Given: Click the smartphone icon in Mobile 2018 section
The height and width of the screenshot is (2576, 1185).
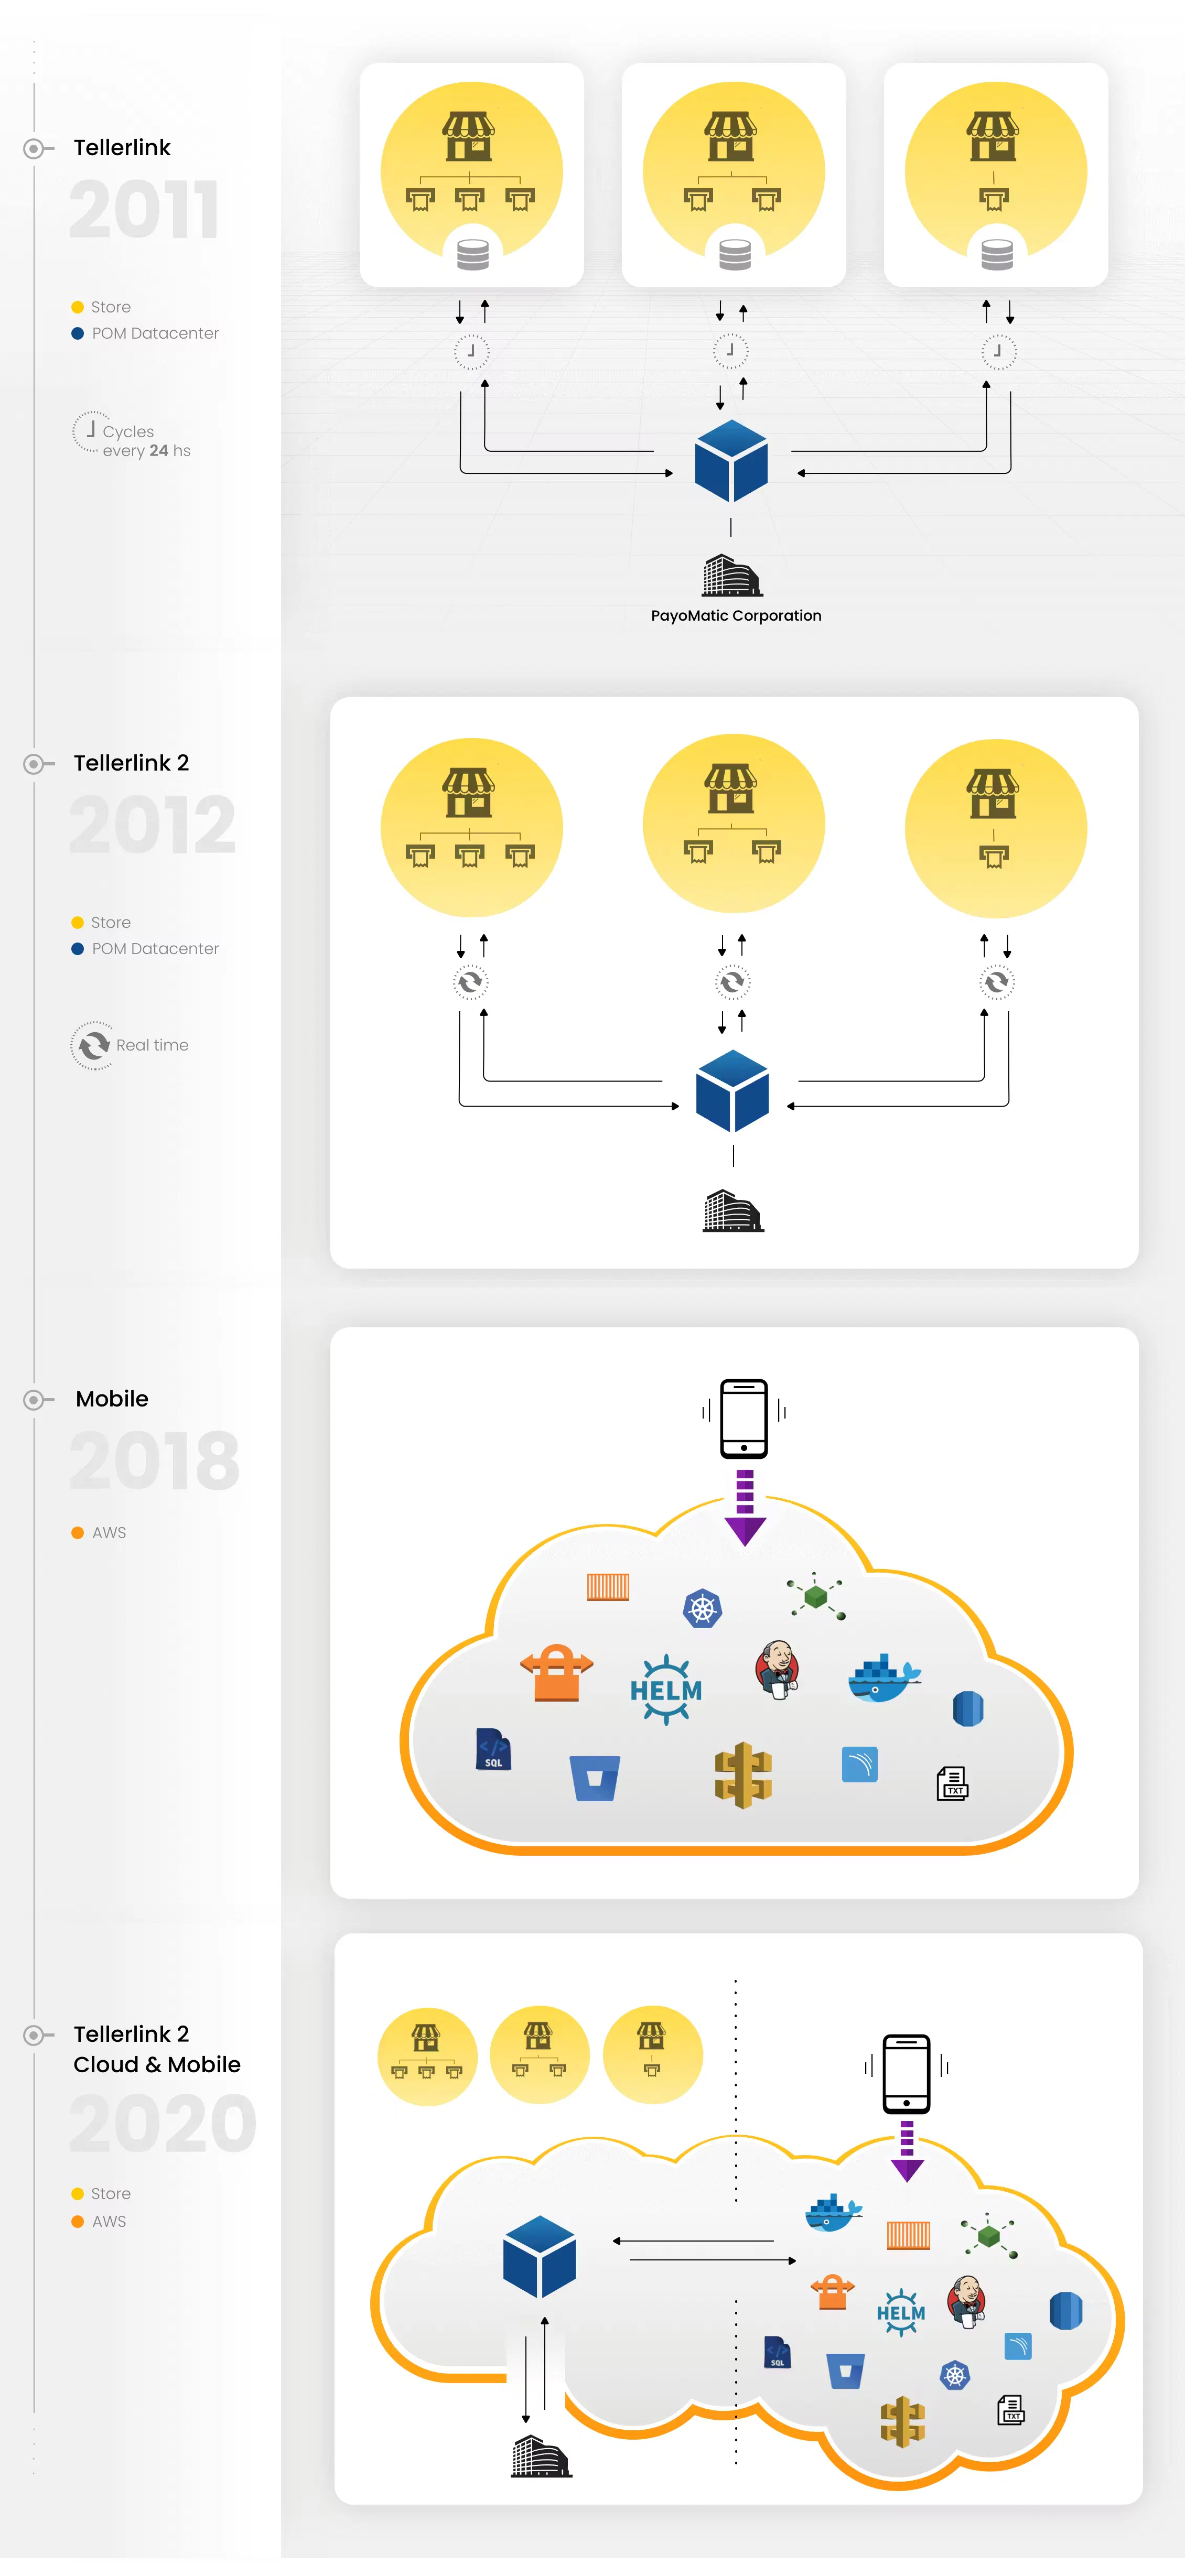Looking at the screenshot, I should 744,1418.
